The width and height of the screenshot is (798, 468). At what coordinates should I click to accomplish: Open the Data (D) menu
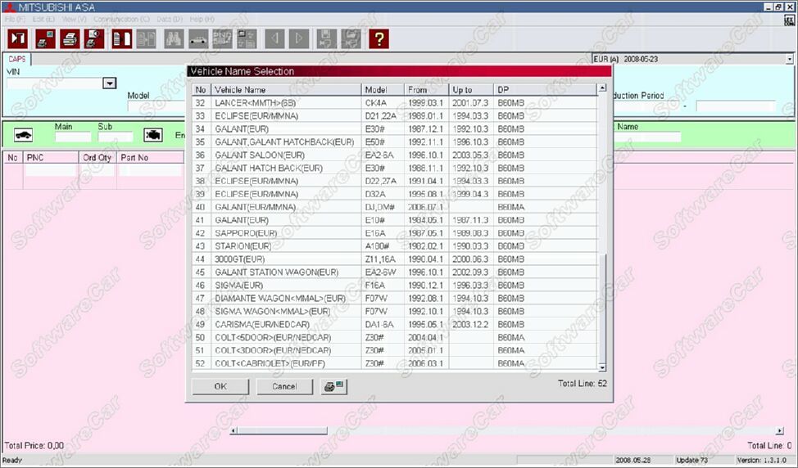tap(170, 19)
